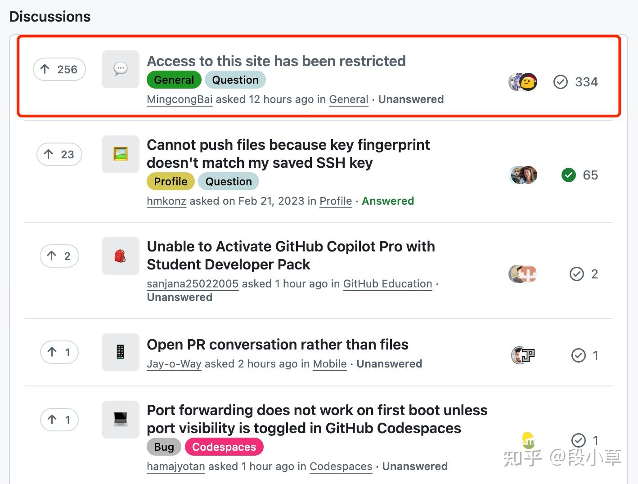Click the unanswered circle checkmark beside 334 comments
Image resolution: width=638 pixels, height=484 pixels.
(x=560, y=82)
